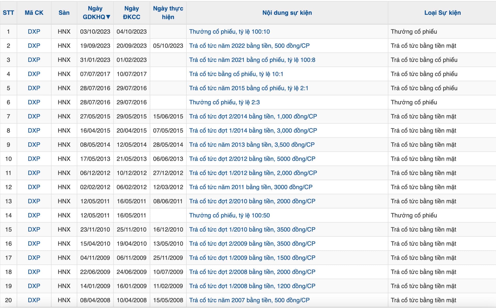The width and height of the screenshot is (496, 308).
Task: Open 2022 cash dividend 500 đồng/CP event
Action: [x=249, y=46]
